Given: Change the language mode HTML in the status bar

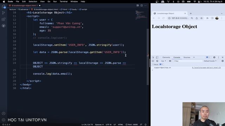Looking at the screenshot, I should point(121,125).
